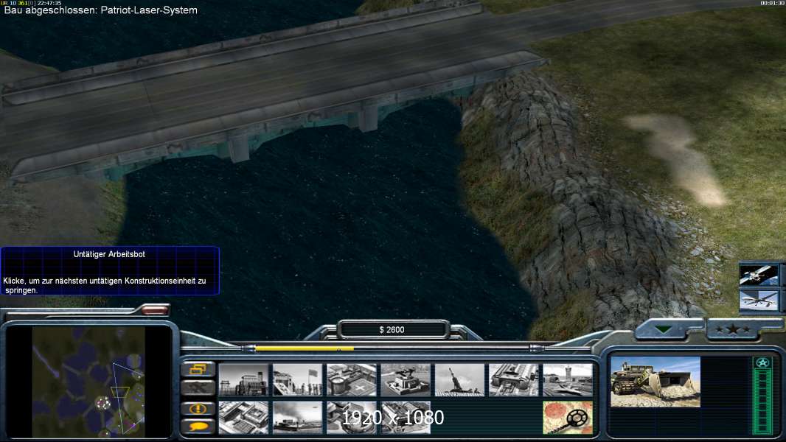
Task: Click the Untätiger Arbeitsbot tooltip title
Action: (109, 254)
